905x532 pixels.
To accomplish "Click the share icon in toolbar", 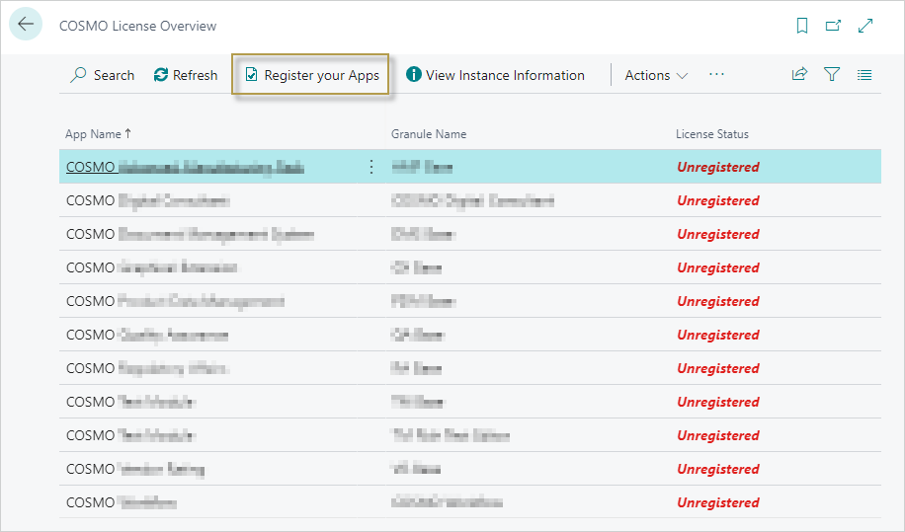I will (799, 75).
